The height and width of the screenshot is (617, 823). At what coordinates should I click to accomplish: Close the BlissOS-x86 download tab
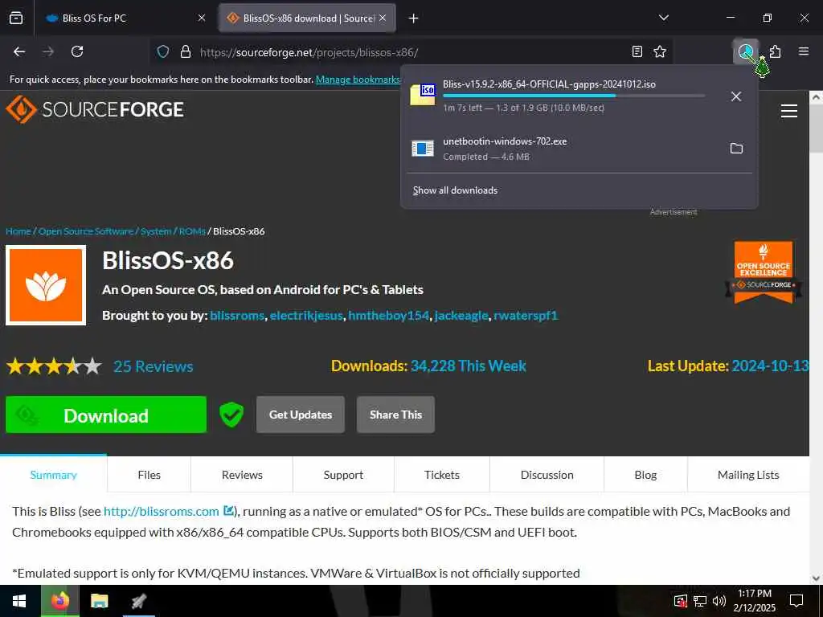(x=383, y=18)
